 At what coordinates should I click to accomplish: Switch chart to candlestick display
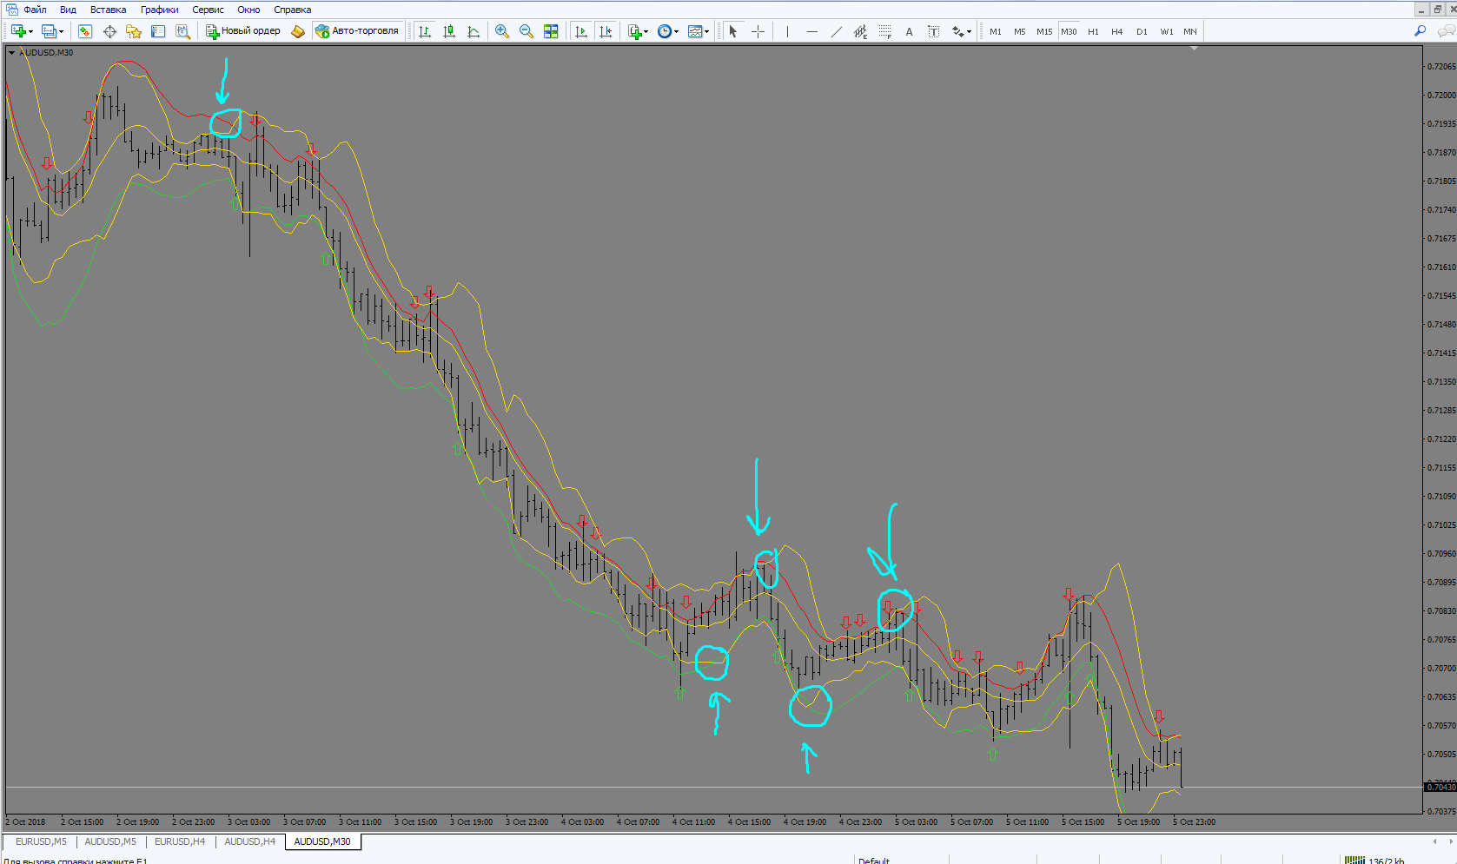click(x=449, y=31)
